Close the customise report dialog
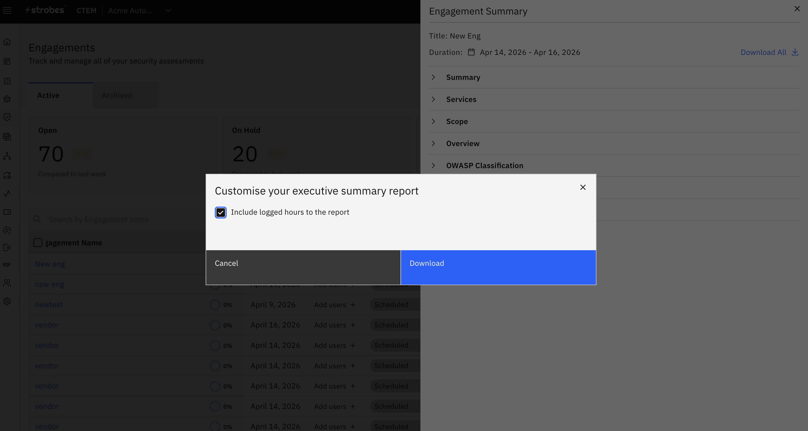Screen dimensions: 808x431 pos(583,188)
